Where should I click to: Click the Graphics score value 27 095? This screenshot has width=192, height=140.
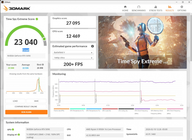click(73, 23)
